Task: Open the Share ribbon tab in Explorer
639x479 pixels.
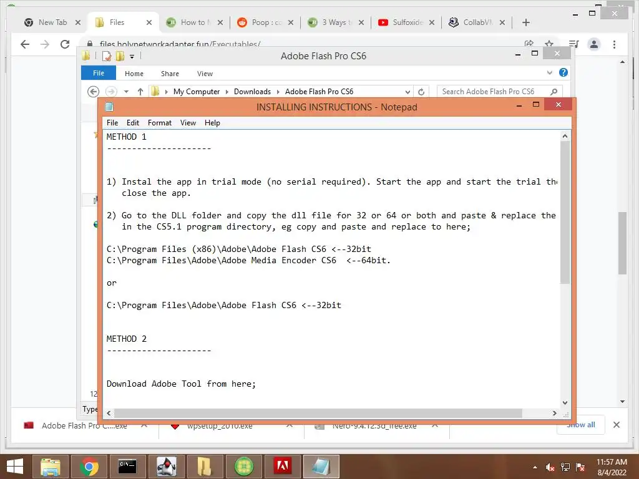Action: tap(170, 74)
